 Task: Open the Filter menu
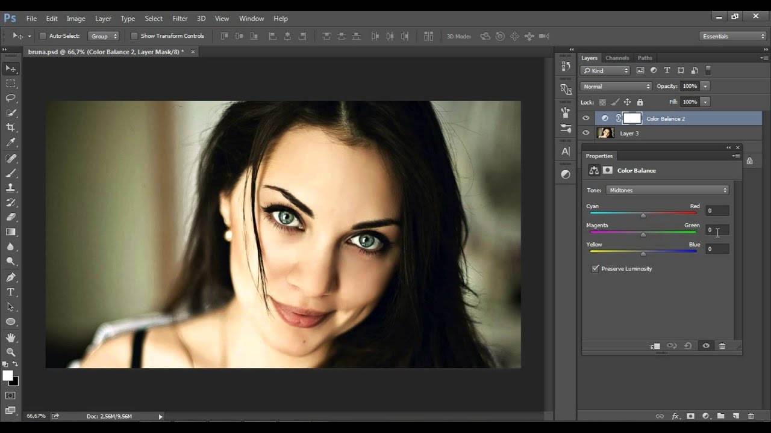pos(179,19)
